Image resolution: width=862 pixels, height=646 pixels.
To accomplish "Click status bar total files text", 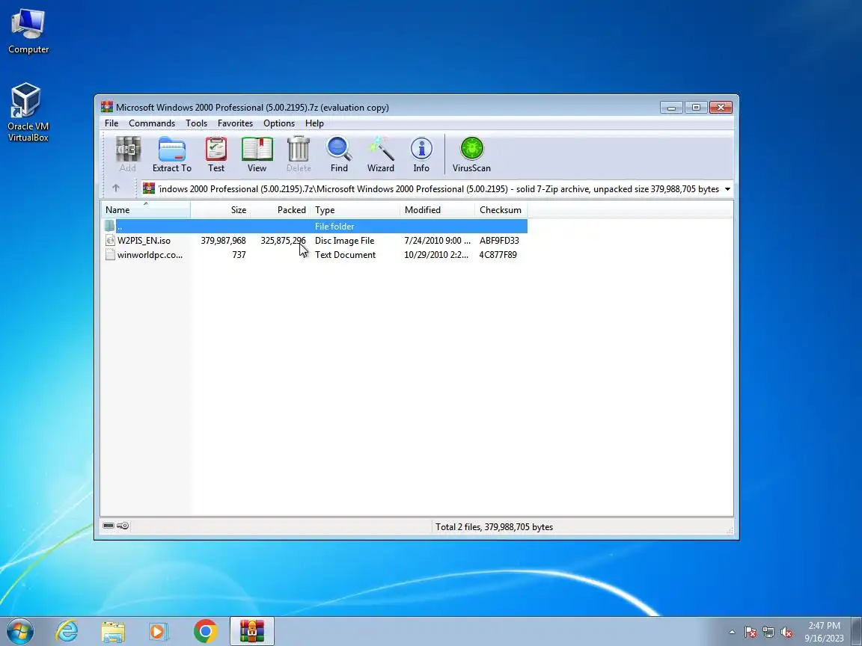I will tap(494, 527).
